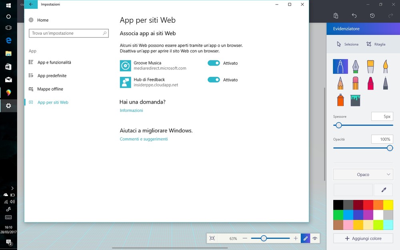This screenshot has height=250, width=400.
Task: Zoom in with the plus icon
Action: pos(296,238)
